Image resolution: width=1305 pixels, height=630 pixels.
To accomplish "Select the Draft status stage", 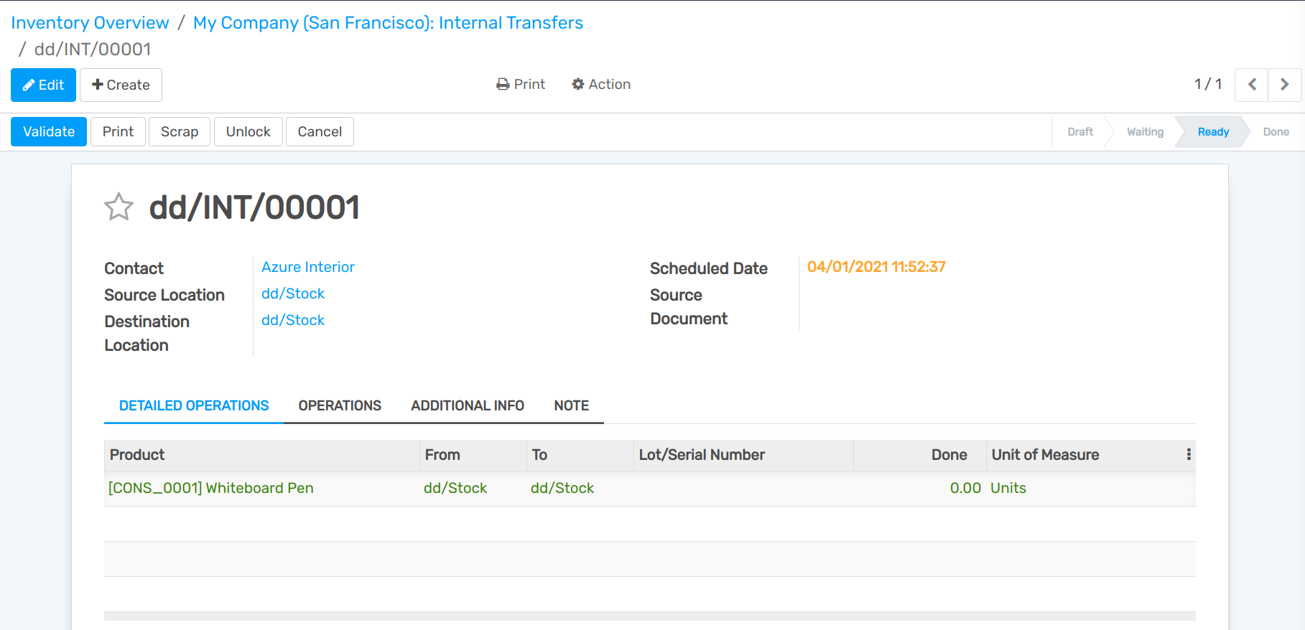I will [1080, 132].
